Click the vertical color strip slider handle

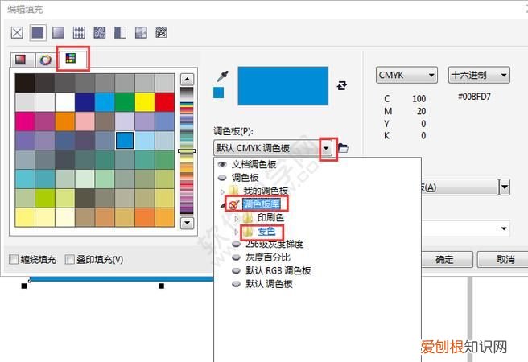[x=187, y=150]
